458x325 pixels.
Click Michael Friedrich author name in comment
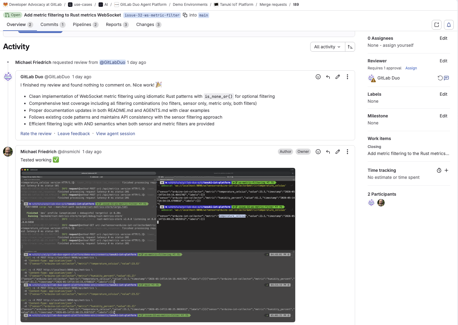pyautogui.click(x=38, y=152)
